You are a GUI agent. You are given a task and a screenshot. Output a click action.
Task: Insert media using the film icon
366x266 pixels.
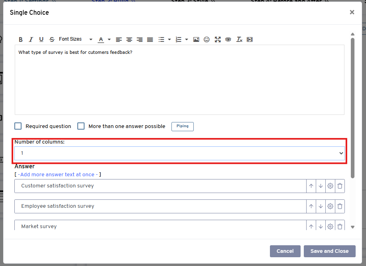250,39
